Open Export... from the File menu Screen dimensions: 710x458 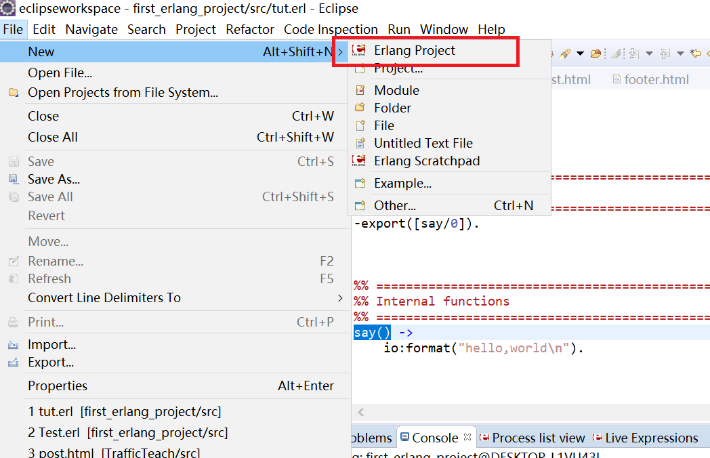(x=175, y=362)
